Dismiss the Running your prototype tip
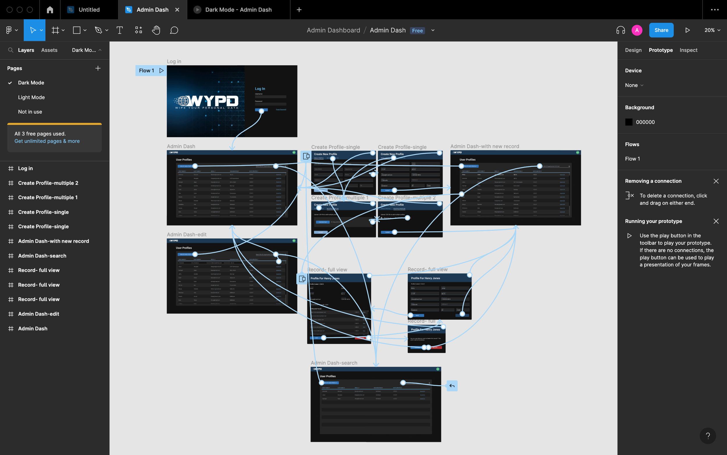Image resolution: width=727 pixels, height=455 pixels. pyautogui.click(x=716, y=221)
